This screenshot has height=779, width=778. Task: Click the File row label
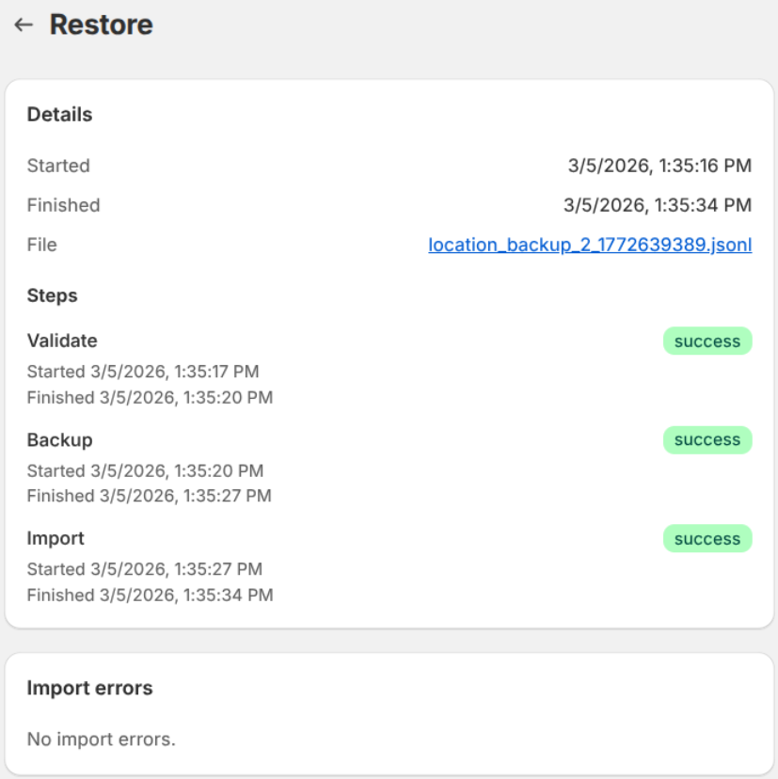point(41,245)
